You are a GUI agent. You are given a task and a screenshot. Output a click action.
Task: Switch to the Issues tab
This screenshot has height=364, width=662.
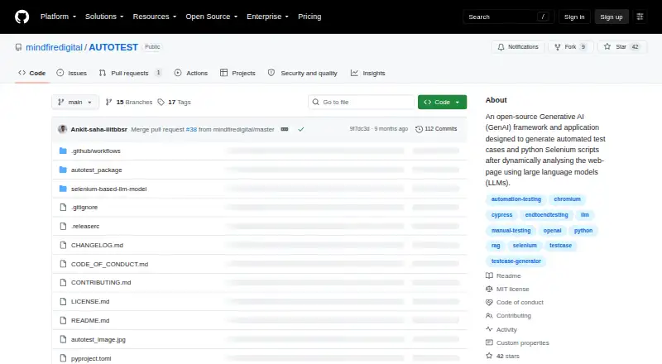coord(72,73)
